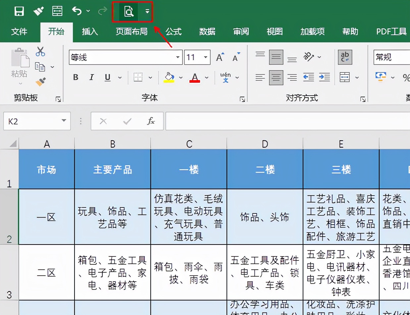Click Increase Font Size icon
Viewport: 410px width, 315px height.
(220, 57)
